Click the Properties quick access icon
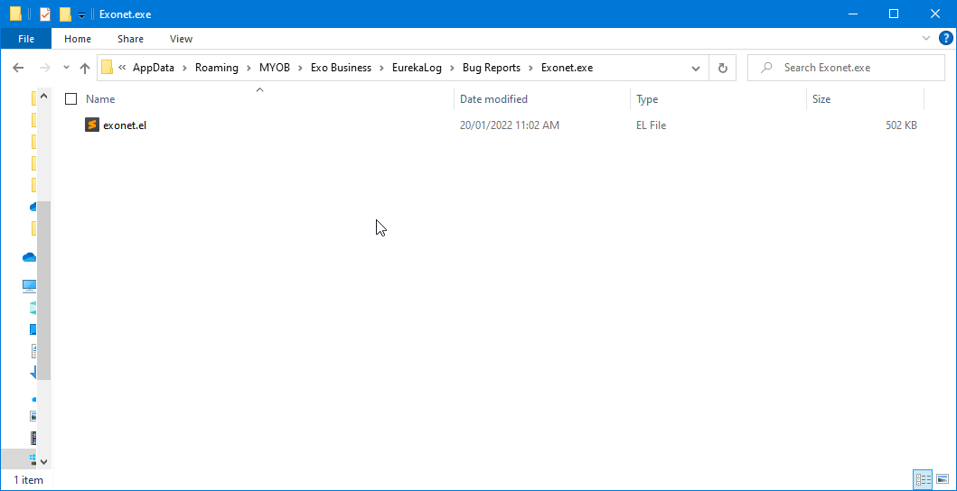The height and width of the screenshot is (491, 957). 45,14
